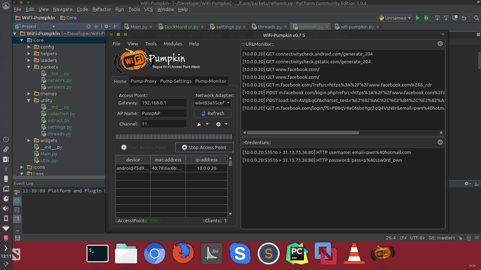
Task: Collapse all in Project panel toolbar
Action: pos(96,26)
